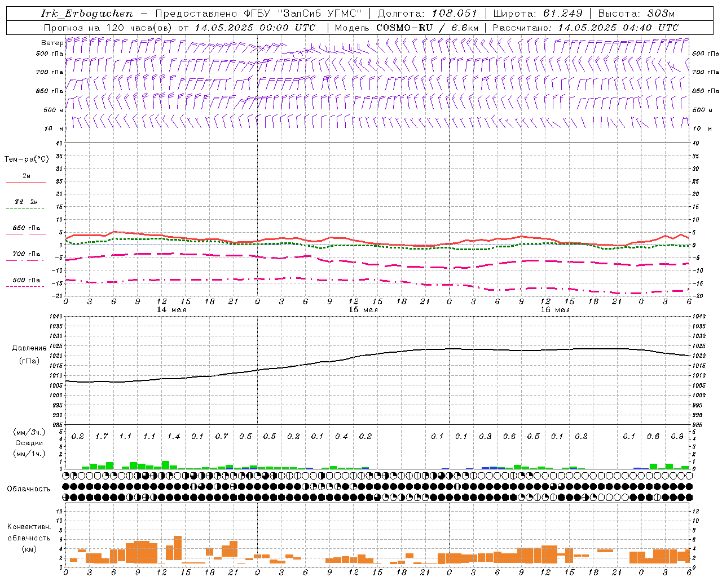Click the 14 мая date label
722x577 pixels.
click(171, 310)
